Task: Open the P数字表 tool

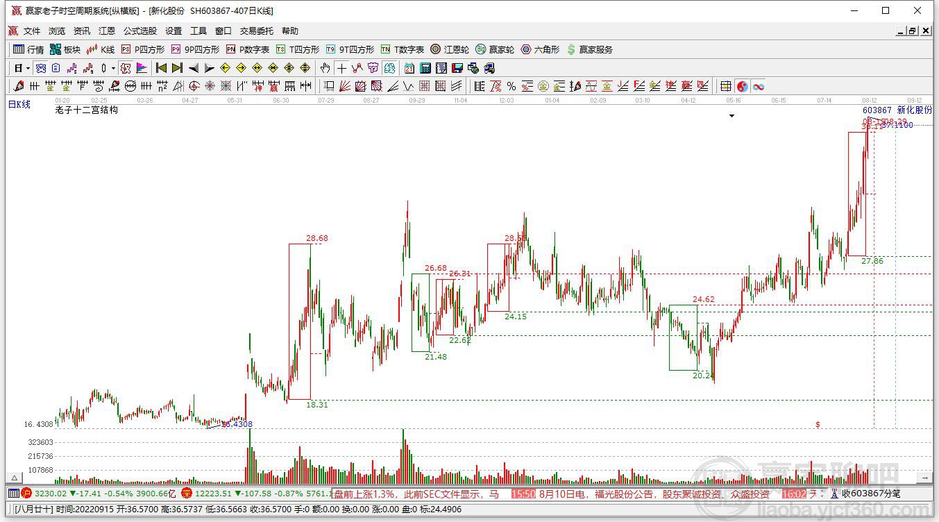Action: (x=248, y=49)
